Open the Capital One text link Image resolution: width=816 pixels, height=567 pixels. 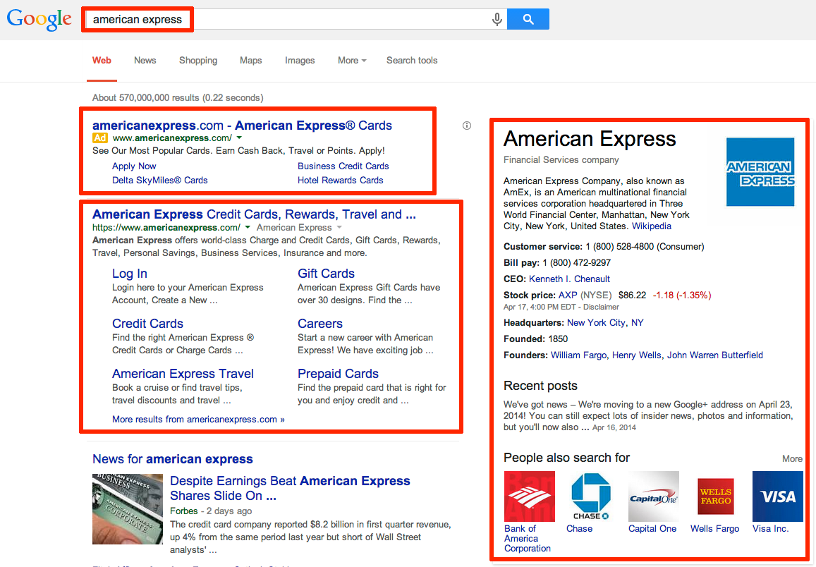pyautogui.click(x=652, y=528)
